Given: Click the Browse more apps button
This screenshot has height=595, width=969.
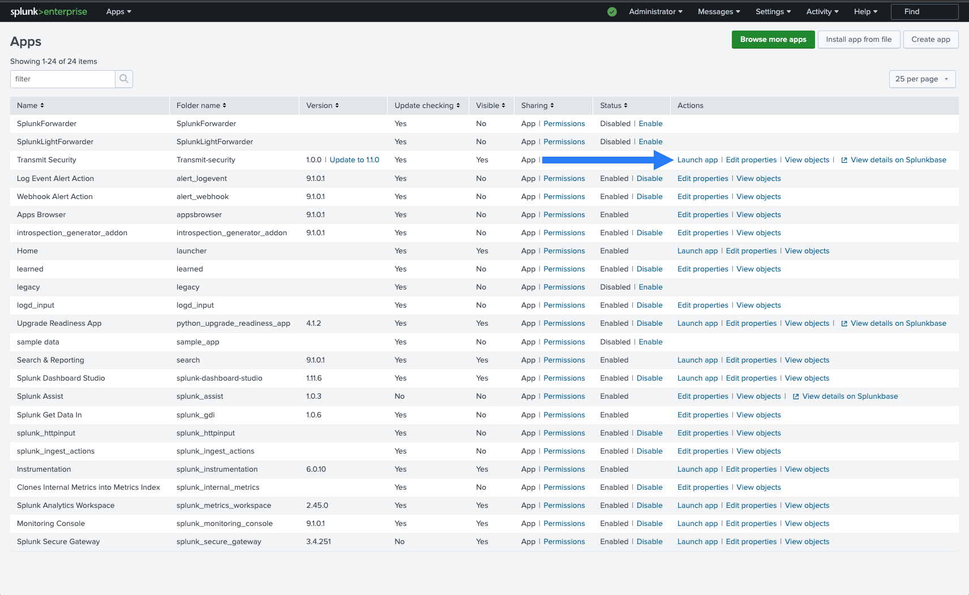Looking at the screenshot, I should pyautogui.click(x=773, y=40).
